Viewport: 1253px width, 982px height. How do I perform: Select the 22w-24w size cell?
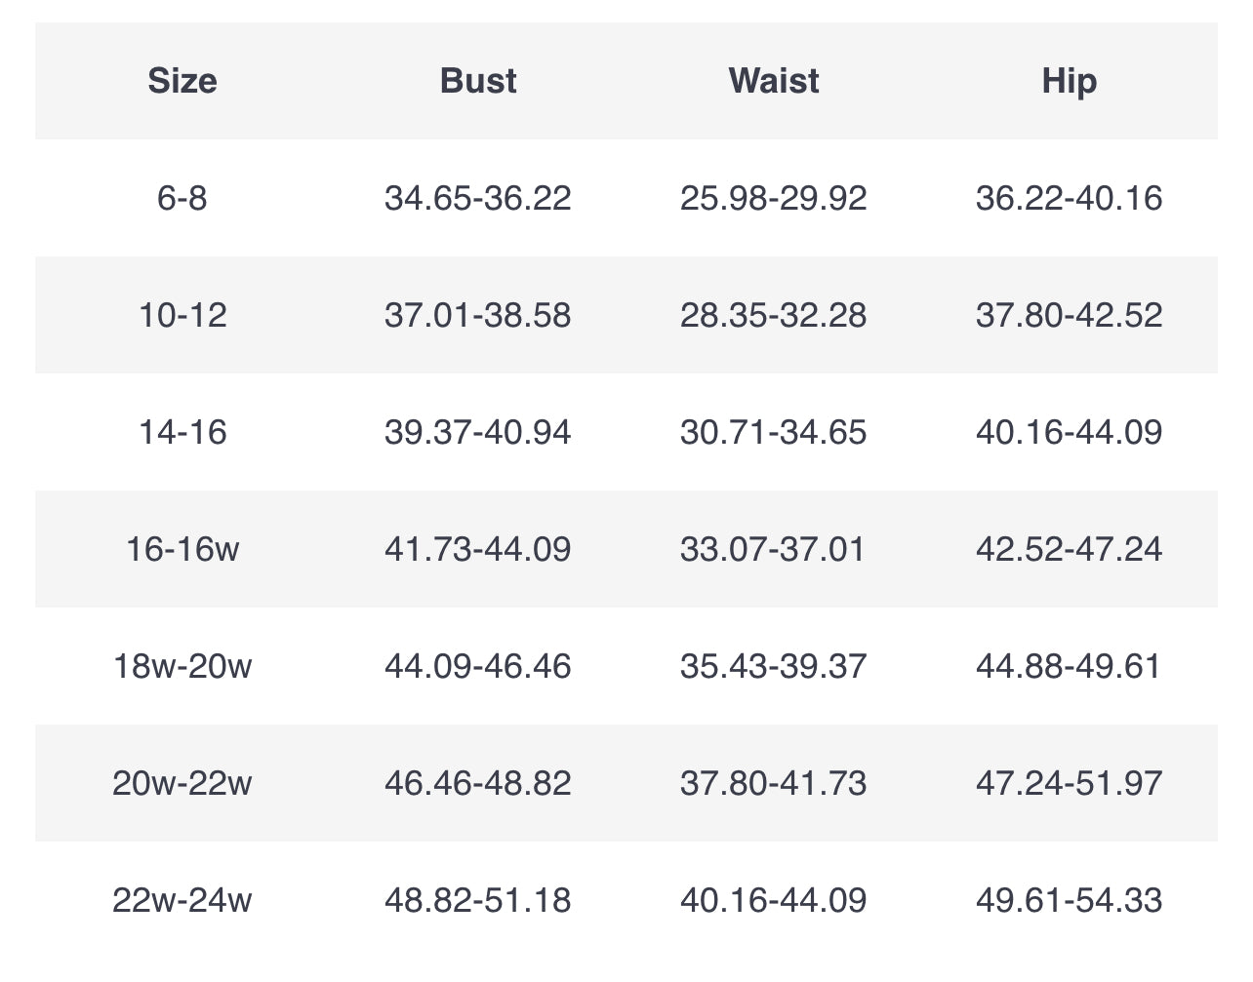pyautogui.click(x=182, y=899)
